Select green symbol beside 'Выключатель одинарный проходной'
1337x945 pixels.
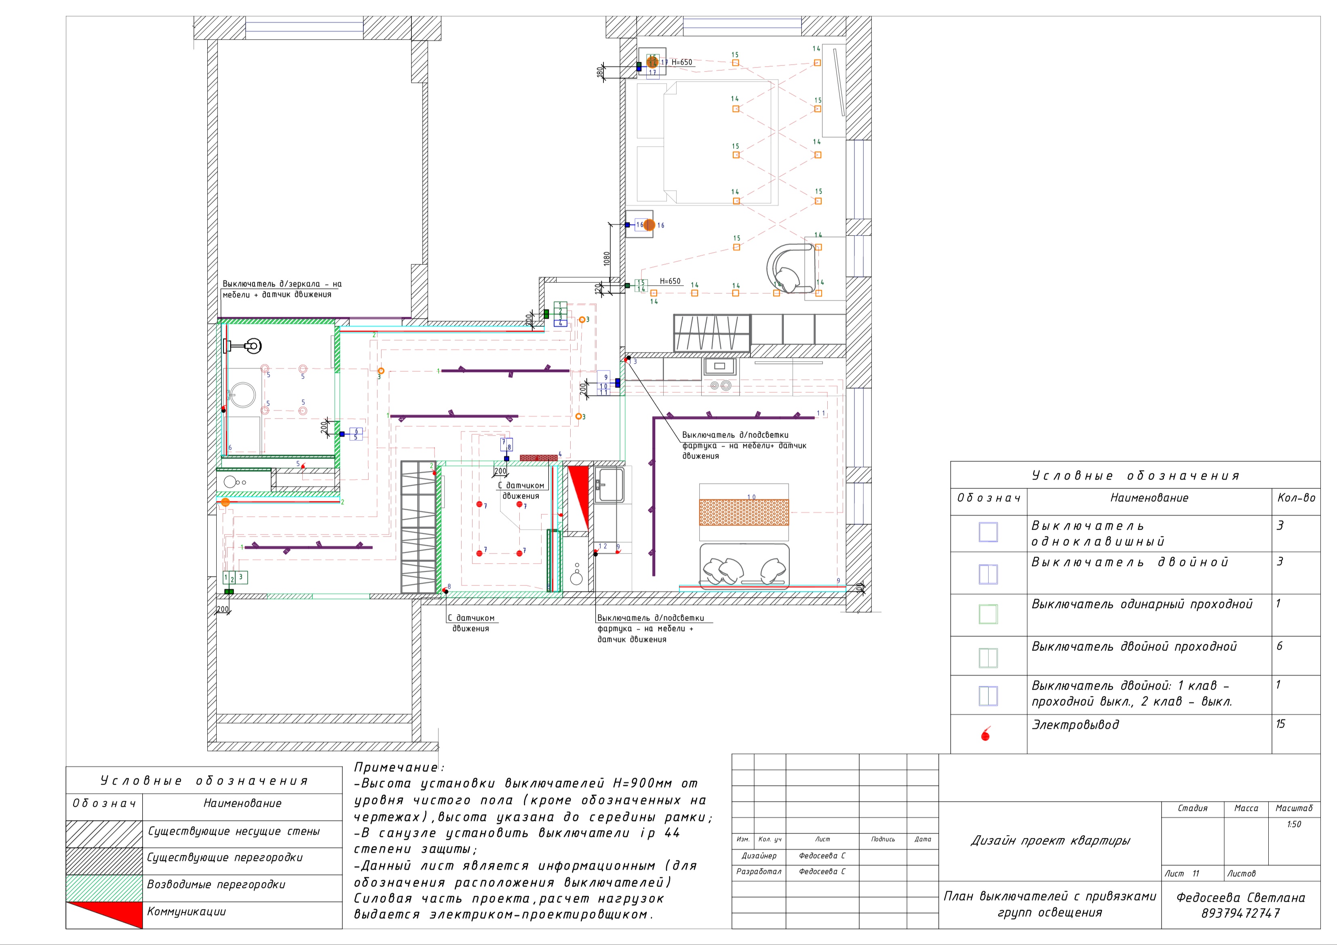(988, 614)
